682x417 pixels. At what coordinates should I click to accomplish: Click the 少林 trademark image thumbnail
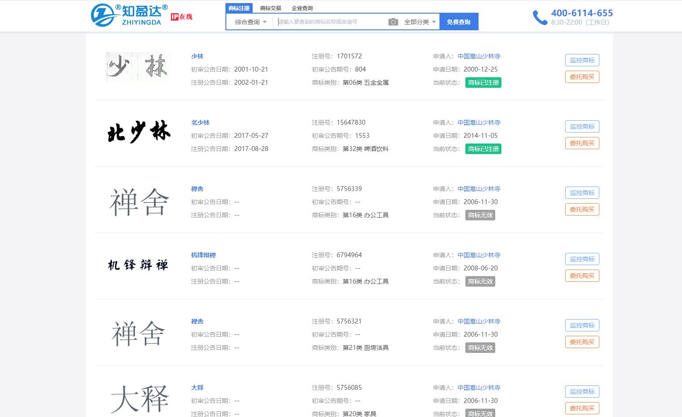click(x=138, y=67)
